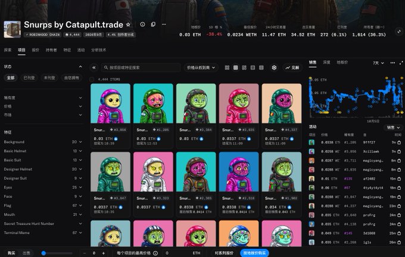Screen dimensions: 405x257
Task: Open the three-dot menu next to the title
Action: click(x=164, y=24)
